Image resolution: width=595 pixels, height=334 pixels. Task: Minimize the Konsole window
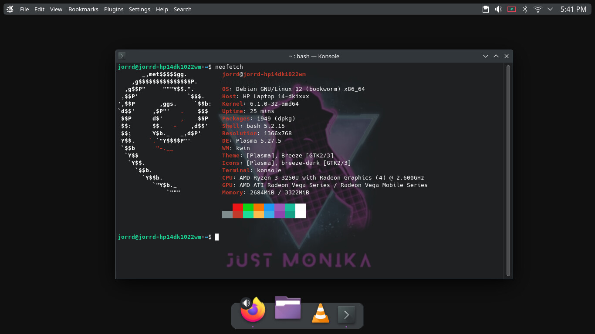tap(486, 56)
